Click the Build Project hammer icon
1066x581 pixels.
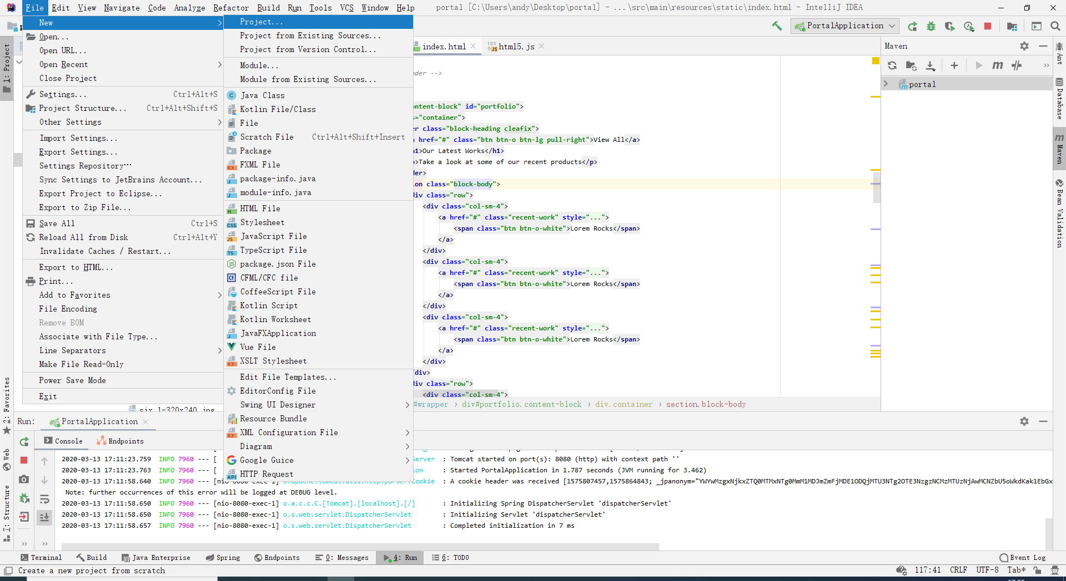click(x=777, y=26)
